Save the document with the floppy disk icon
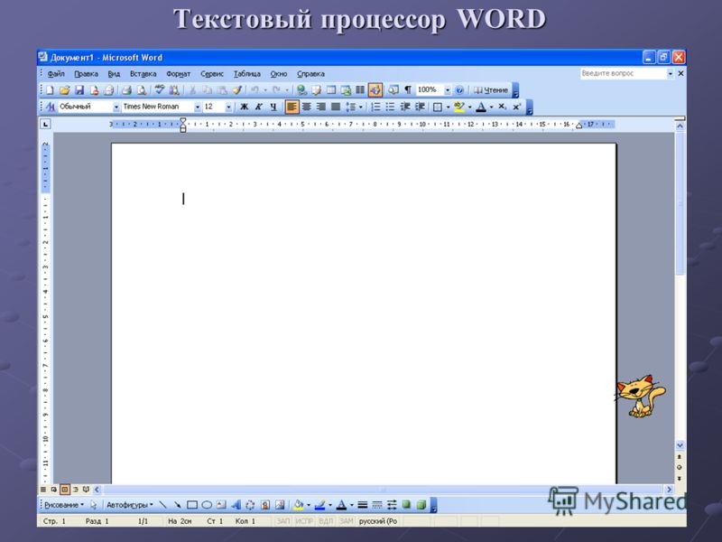Screen dimensions: 722x542 (79, 90)
